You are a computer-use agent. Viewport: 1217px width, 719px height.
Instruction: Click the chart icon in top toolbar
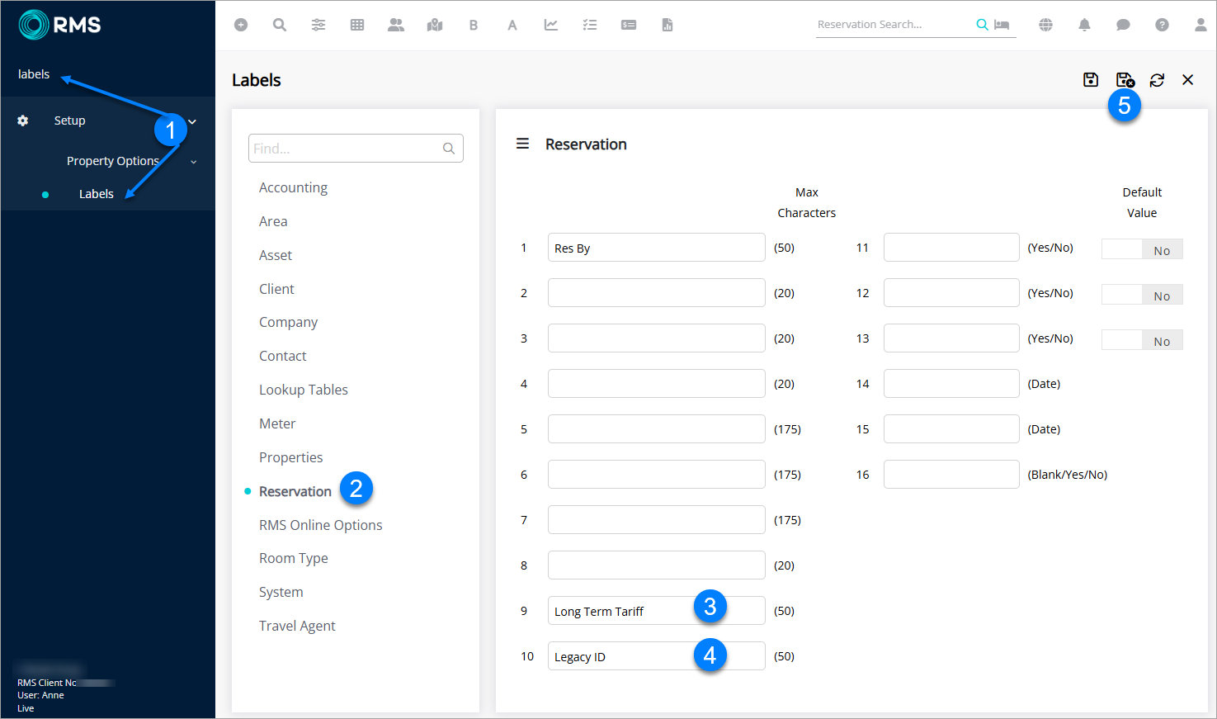(551, 25)
